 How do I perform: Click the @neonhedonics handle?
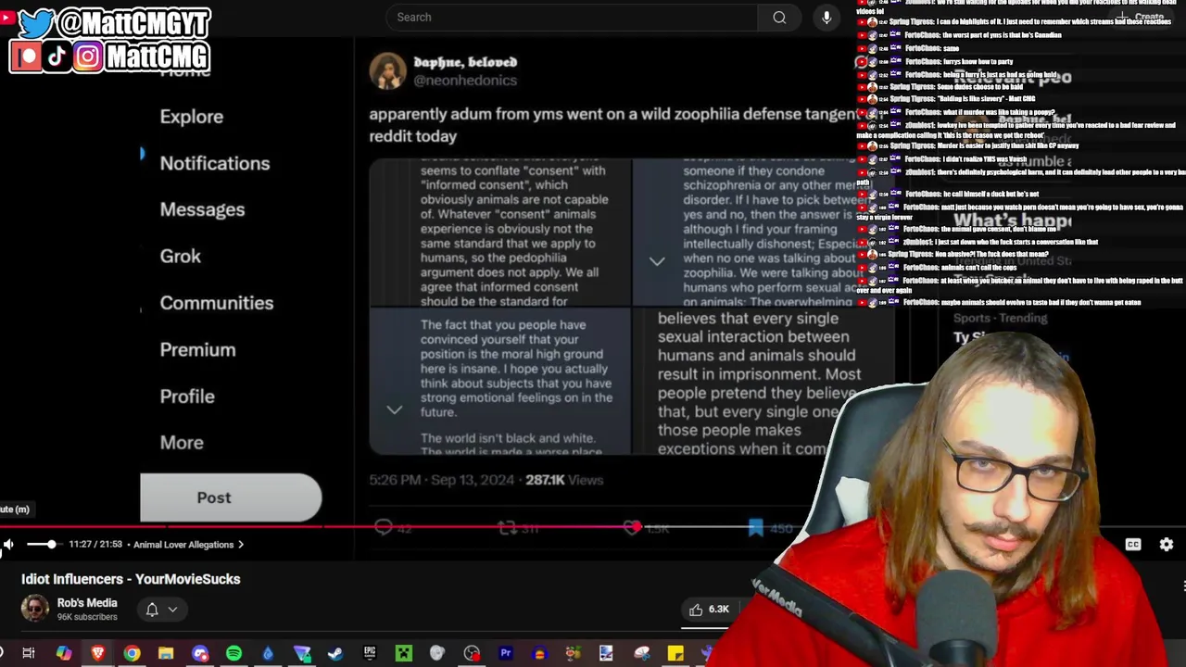tap(465, 81)
